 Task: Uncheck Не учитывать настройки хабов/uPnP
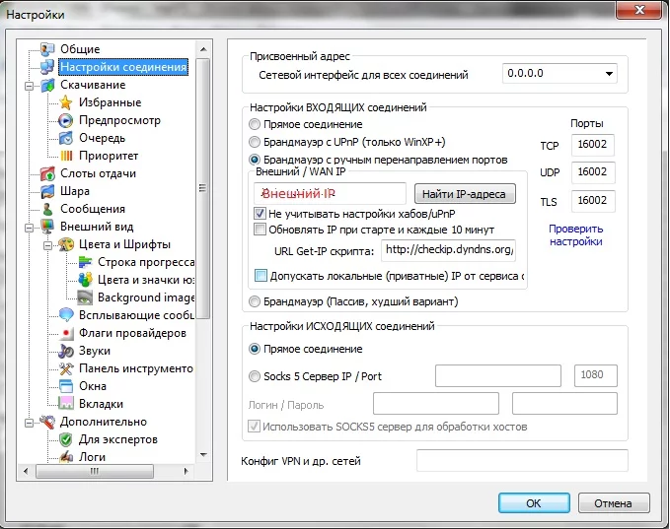point(260,214)
